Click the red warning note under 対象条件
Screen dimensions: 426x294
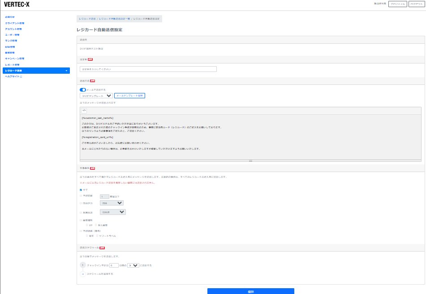point(118,183)
